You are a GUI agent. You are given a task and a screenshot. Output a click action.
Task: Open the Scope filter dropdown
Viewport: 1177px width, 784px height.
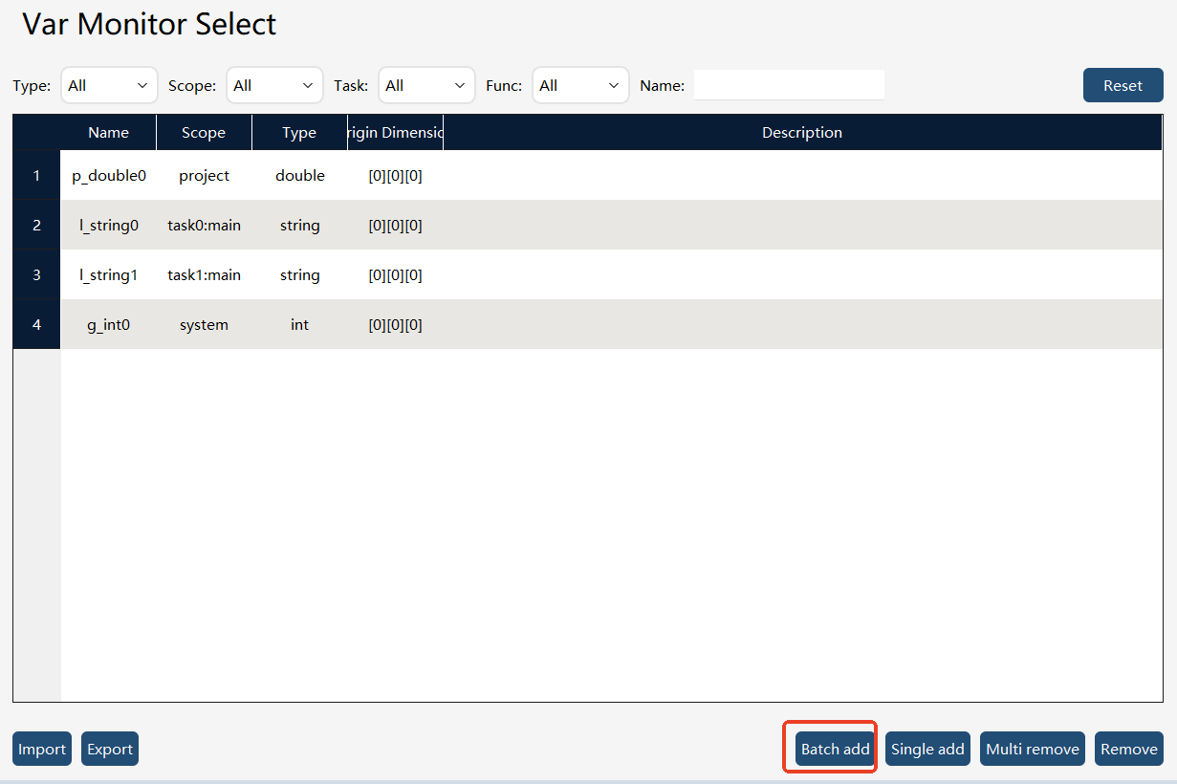(274, 85)
